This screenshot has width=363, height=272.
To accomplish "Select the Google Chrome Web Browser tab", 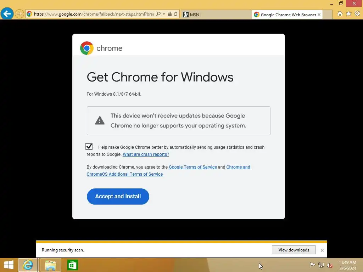I will [x=287, y=15].
